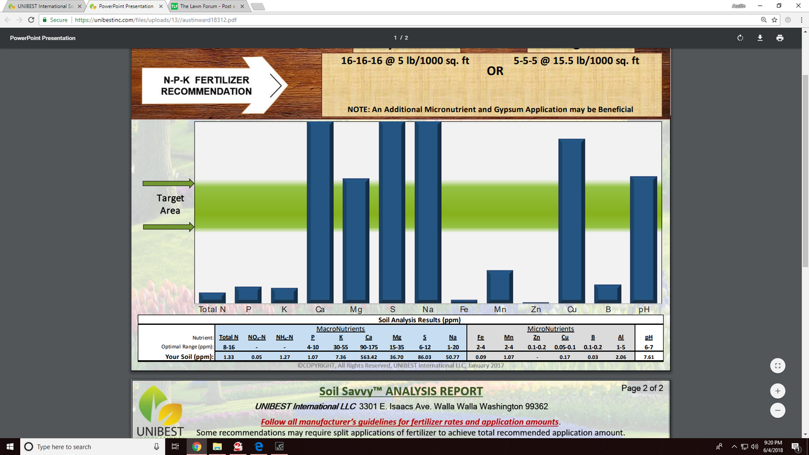Click the pH bar in chart
The height and width of the screenshot is (455, 809).
[x=644, y=240]
